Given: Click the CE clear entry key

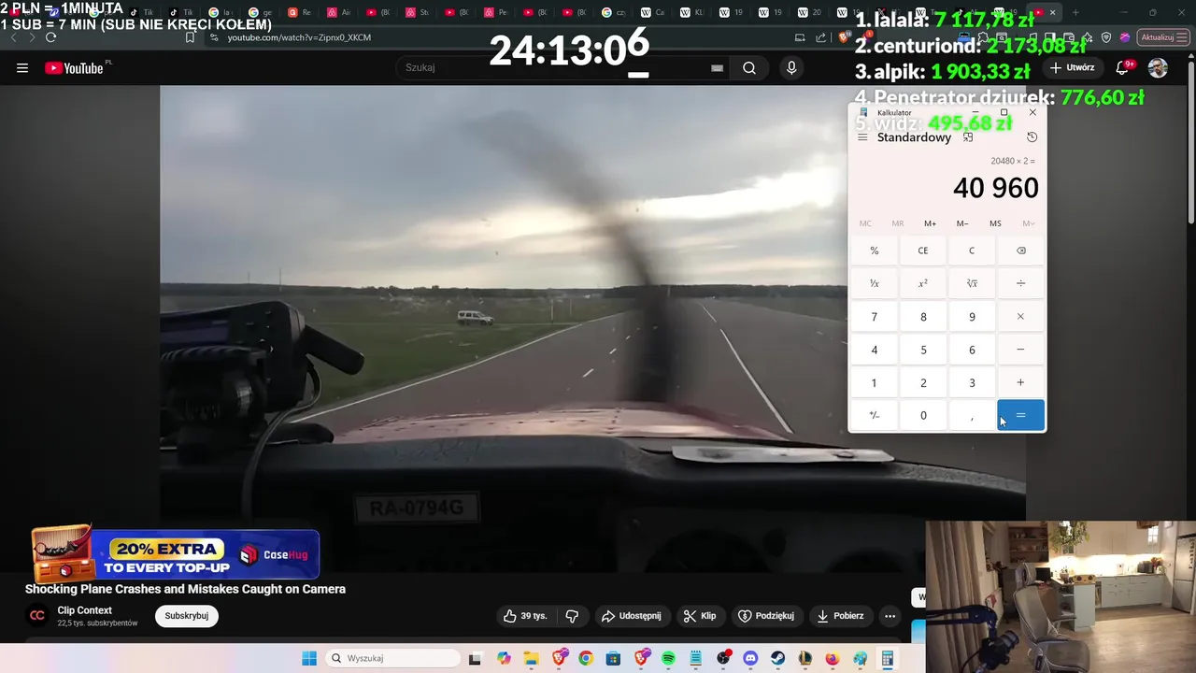Looking at the screenshot, I should tap(923, 251).
